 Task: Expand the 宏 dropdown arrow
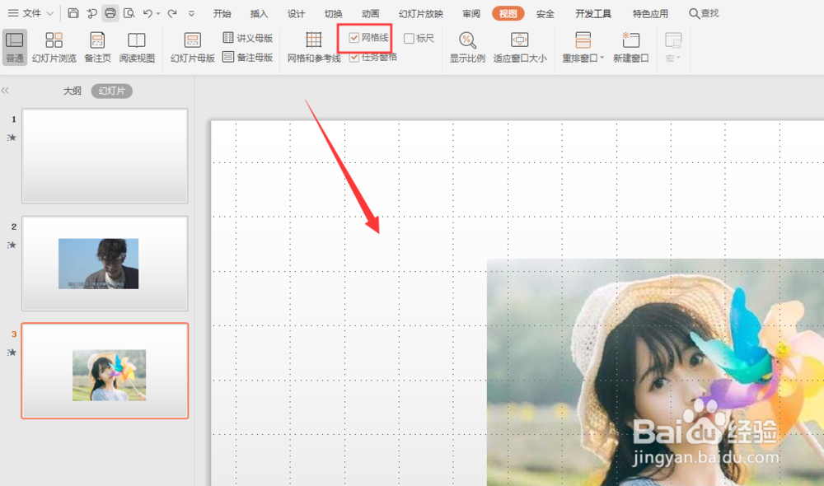tap(678, 58)
